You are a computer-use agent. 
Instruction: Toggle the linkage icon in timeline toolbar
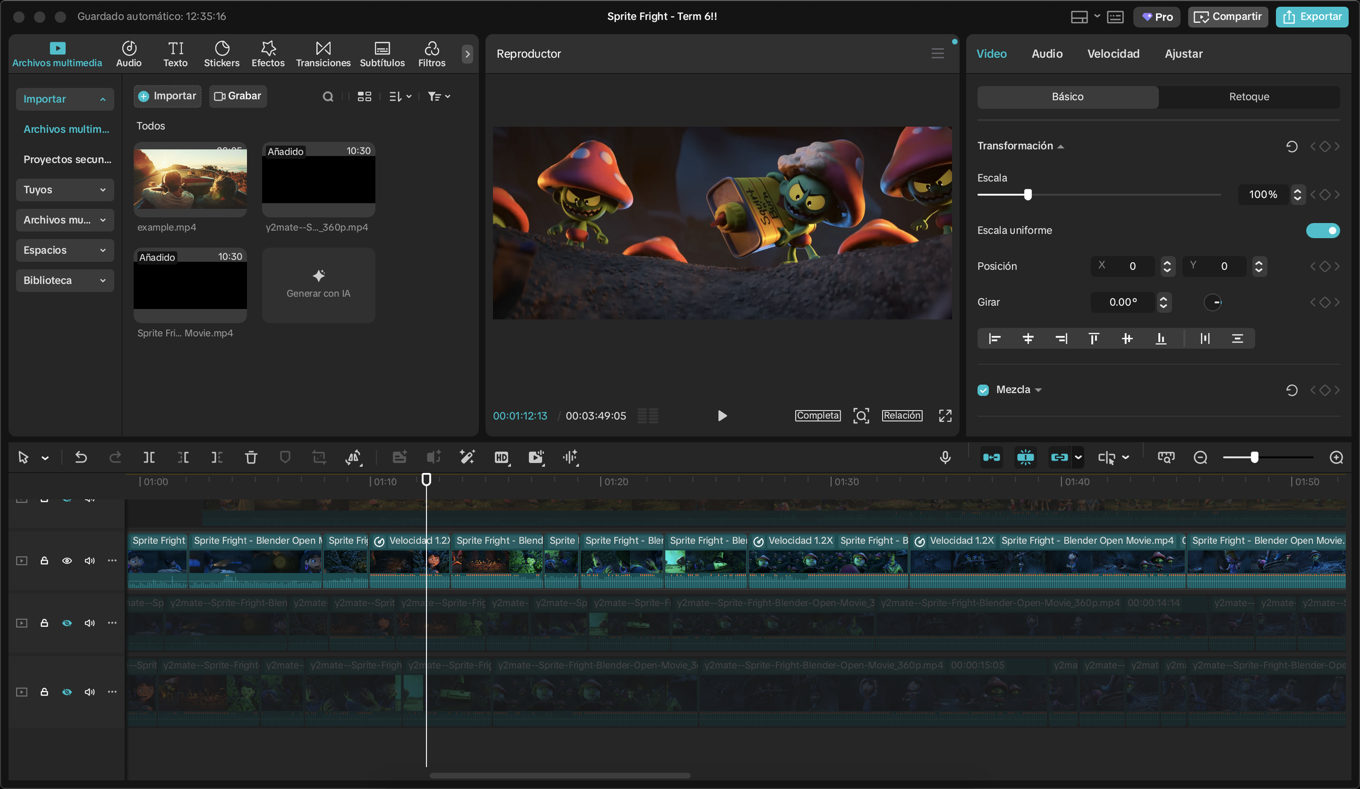click(1059, 458)
